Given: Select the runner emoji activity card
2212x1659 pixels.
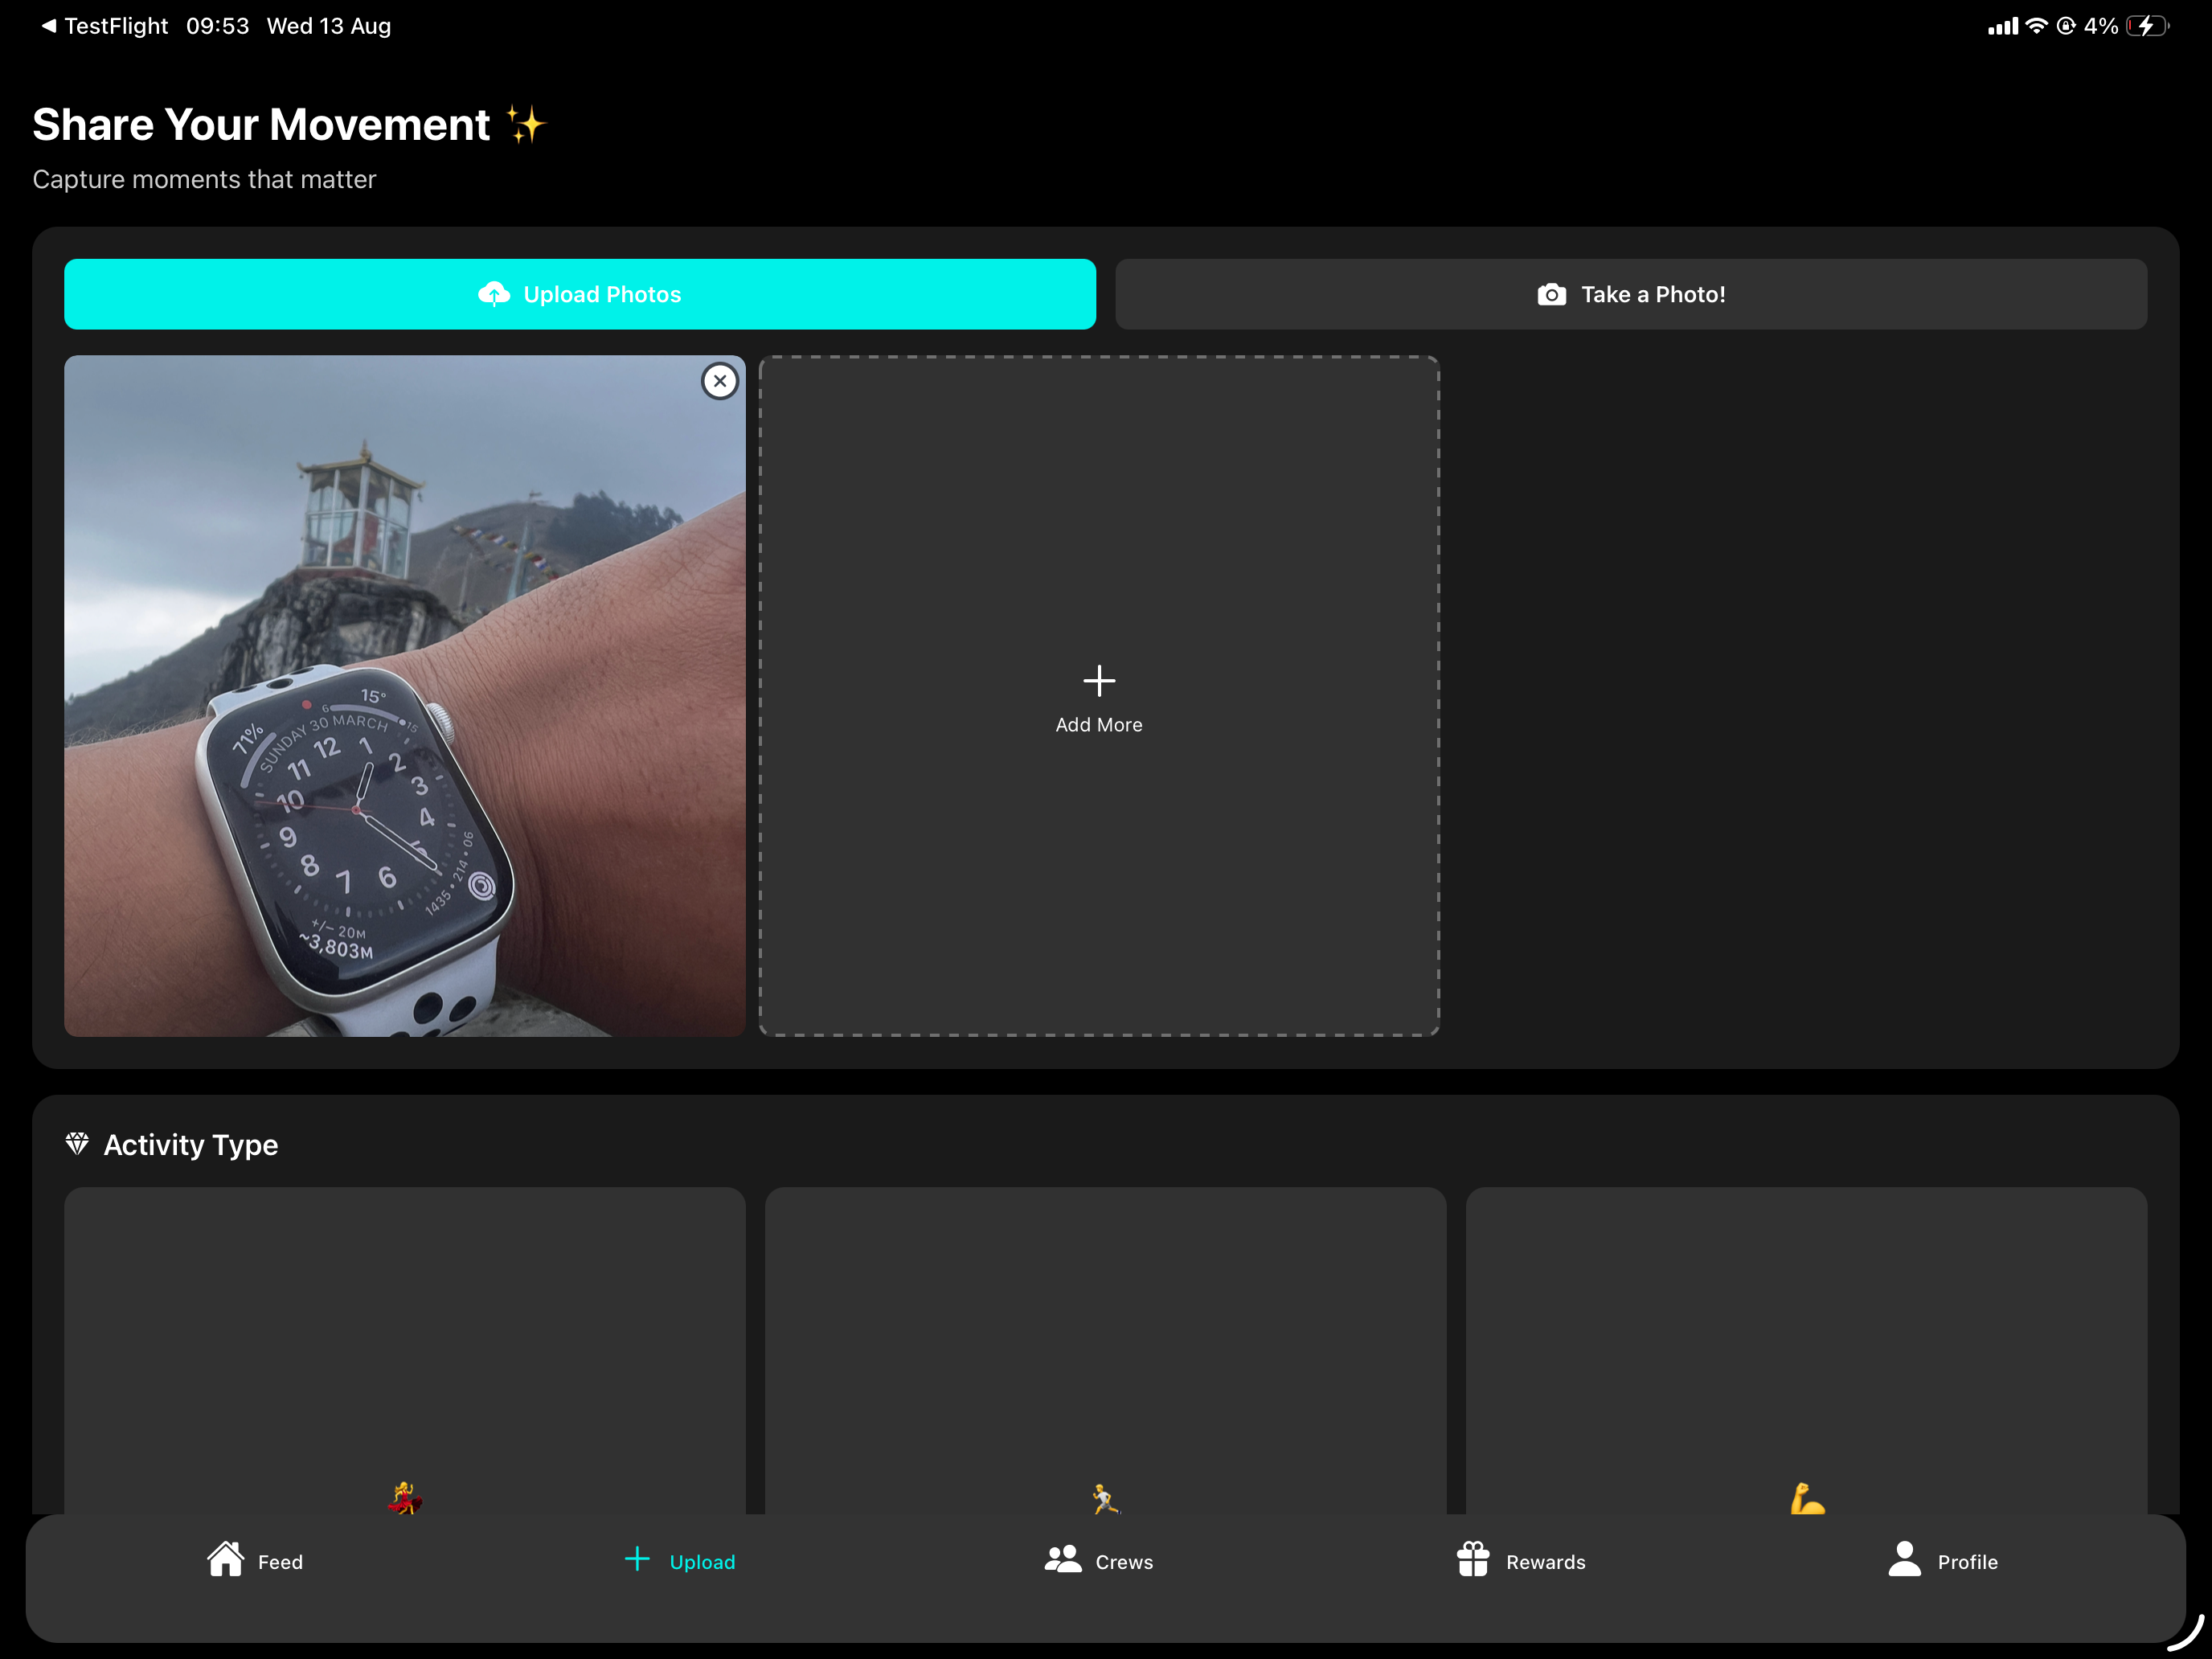Looking at the screenshot, I should click(1106, 1351).
